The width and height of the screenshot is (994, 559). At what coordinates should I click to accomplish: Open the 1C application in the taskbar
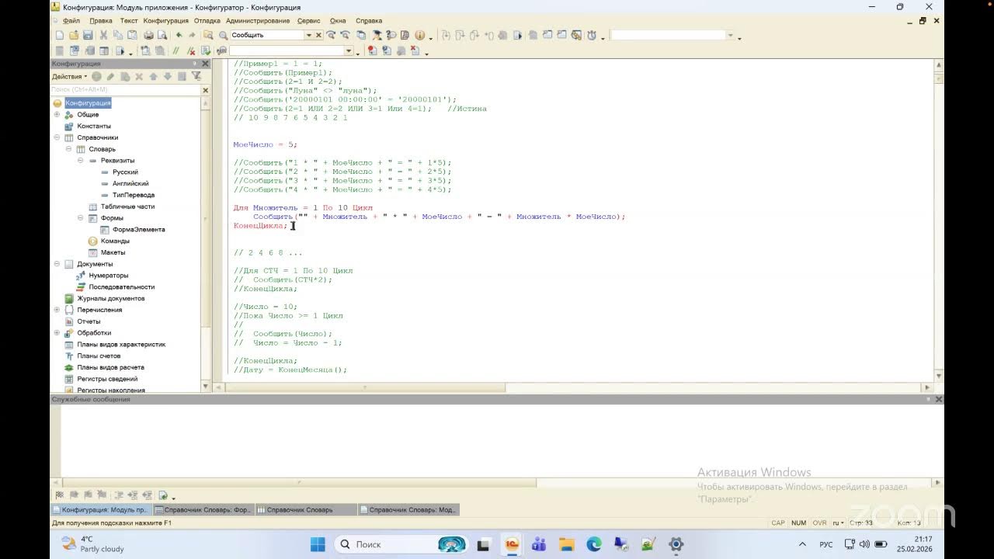coord(512,544)
